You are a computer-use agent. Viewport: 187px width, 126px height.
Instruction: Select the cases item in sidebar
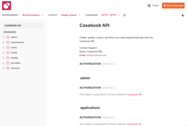(14, 47)
